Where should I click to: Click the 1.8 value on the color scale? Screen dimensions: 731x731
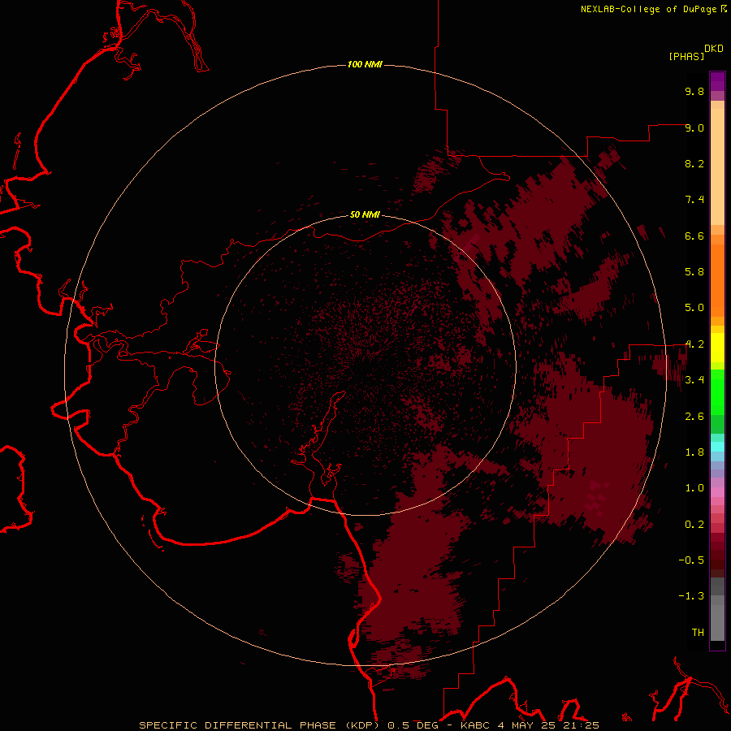pos(694,452)
